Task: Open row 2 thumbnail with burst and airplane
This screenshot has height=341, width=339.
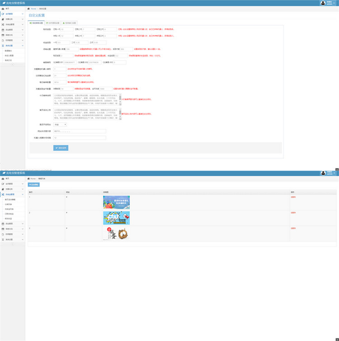Action: pos(117,218)
